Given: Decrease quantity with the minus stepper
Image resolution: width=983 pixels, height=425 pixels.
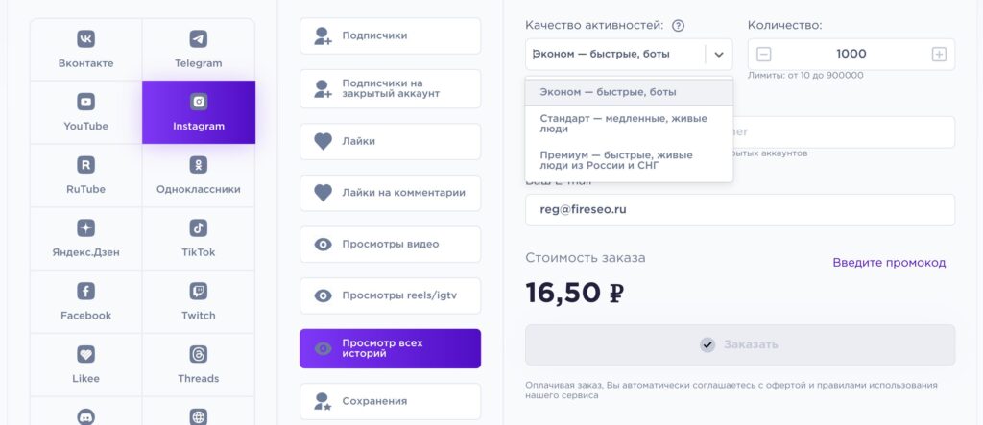Looking at the screenshot, I should (x=764, y=55).
